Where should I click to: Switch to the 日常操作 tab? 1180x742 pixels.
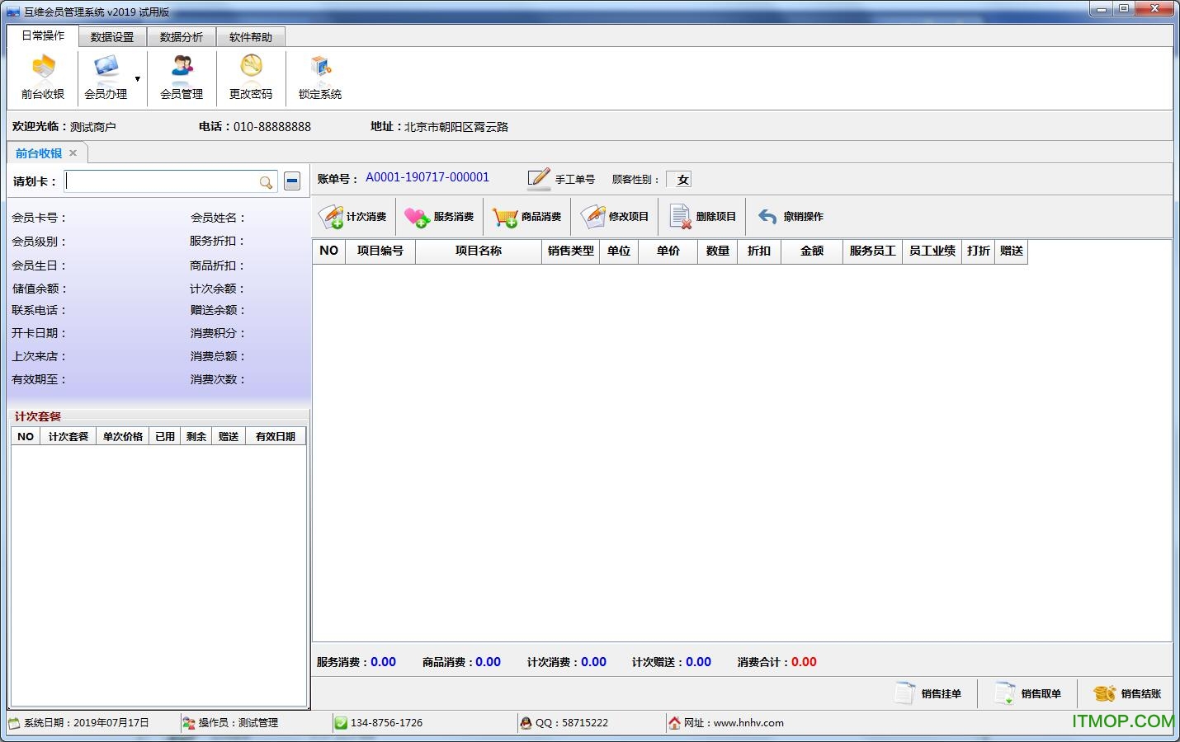(43, 36)
